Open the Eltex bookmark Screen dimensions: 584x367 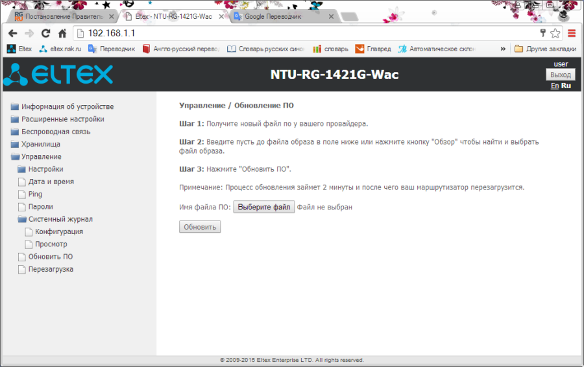pyautogui.click(x=19, y=49)
